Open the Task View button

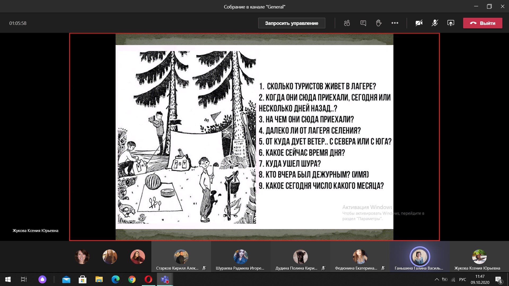[24, 279]
